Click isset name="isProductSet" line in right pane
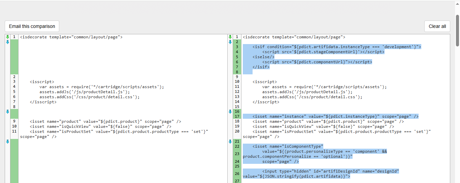The image size is (460, 183). pyautogui.click(x=337, y=134)
